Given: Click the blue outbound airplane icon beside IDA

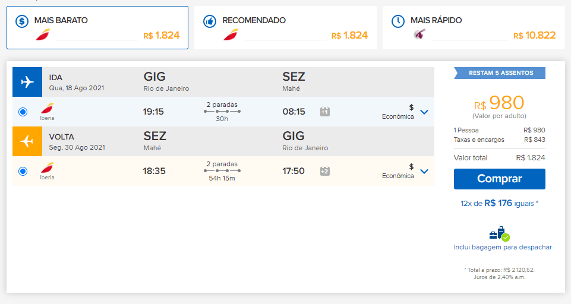Looking at the screenshot, I should [27, 82].
